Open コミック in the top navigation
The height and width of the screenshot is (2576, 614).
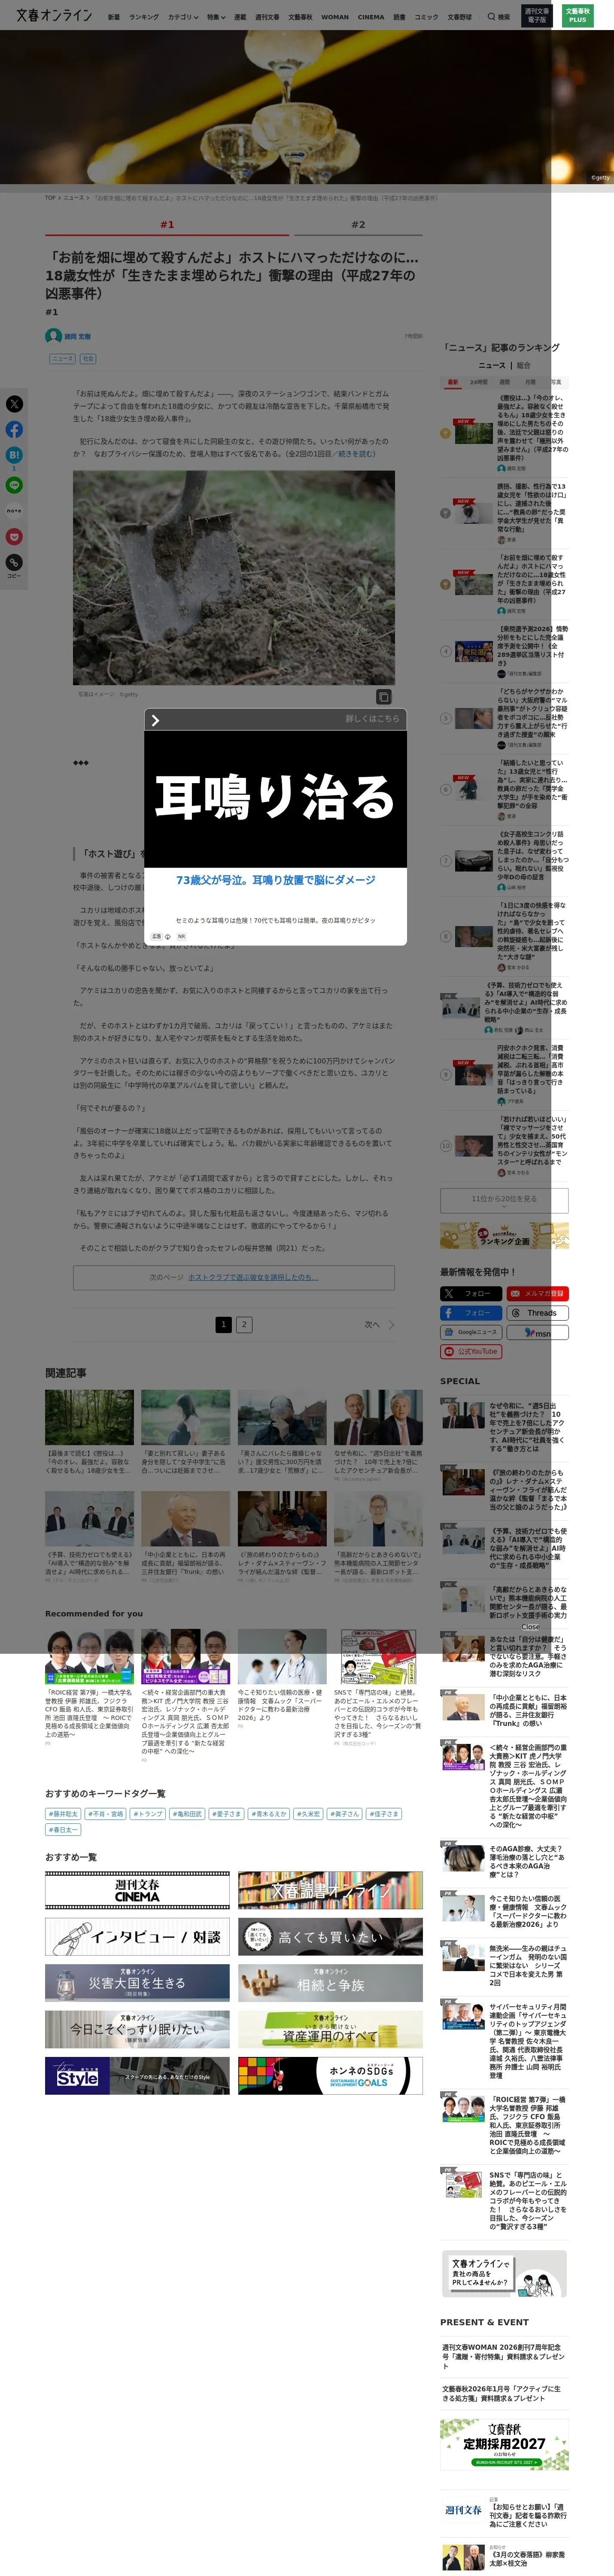pyautogui.click(x=426, y=17)
